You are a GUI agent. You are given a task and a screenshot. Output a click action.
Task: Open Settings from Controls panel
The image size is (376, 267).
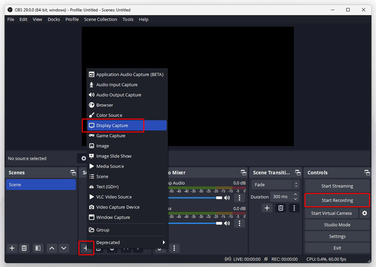(x=337, y=236)
